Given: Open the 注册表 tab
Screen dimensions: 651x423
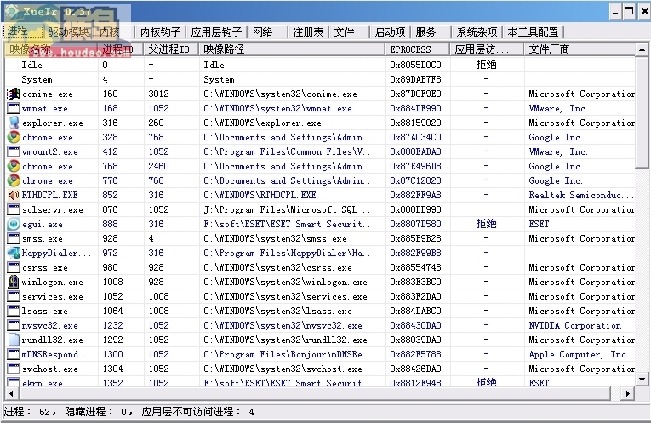Looking at the screenshot, I should click(x=308, y=32).
